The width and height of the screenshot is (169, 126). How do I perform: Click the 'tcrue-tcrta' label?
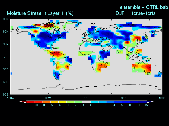pyautogui.click(x=144, y=13)
